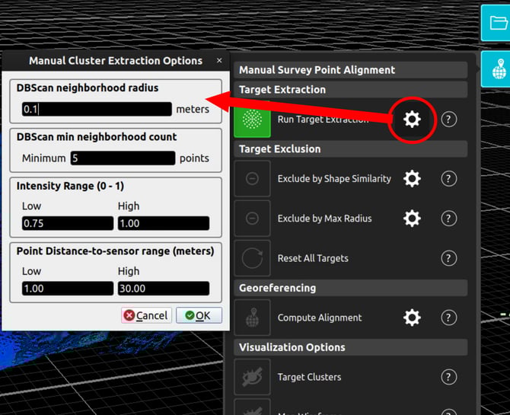Open Exclude by Max Radius settings gear
Screen dimensions: 510x415
pos(412,219)
